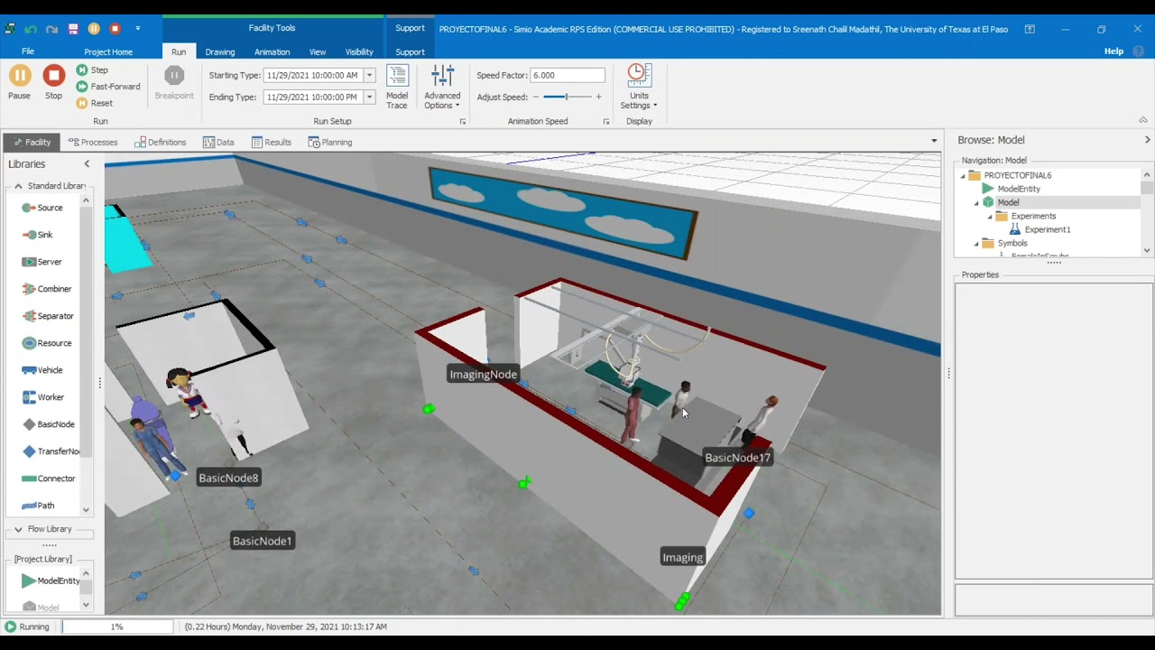Expand the Flow Library section
Viewport: 1155px width, 650px height.
pos(18,529)
